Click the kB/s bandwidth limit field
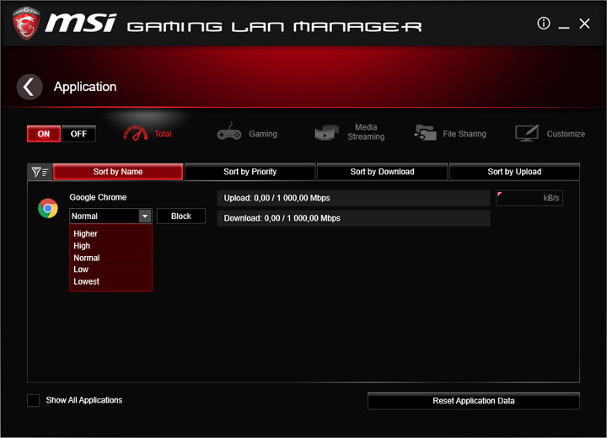 (x=529, y=198)
